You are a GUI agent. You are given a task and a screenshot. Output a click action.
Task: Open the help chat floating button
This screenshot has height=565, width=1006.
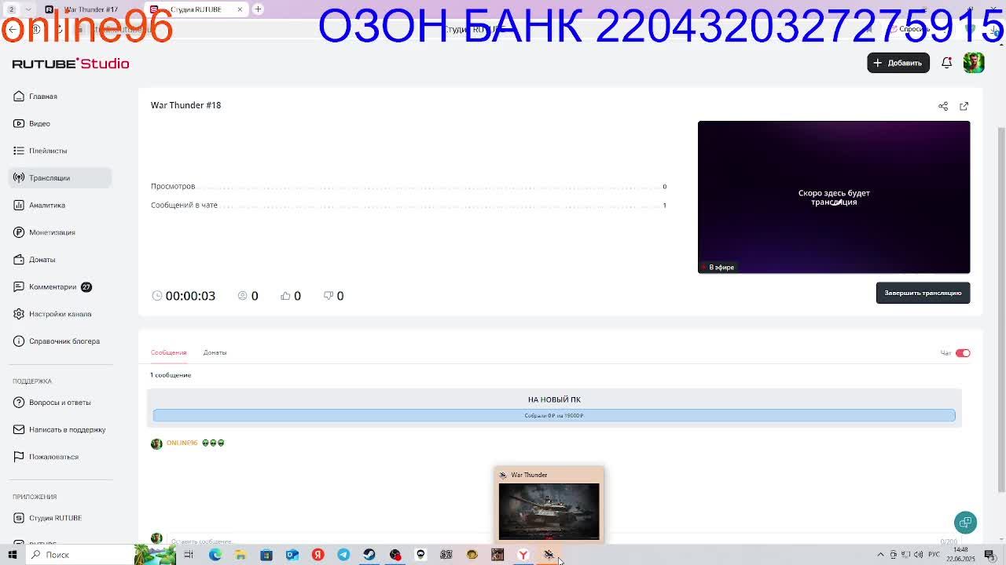(x=965, y=523)
